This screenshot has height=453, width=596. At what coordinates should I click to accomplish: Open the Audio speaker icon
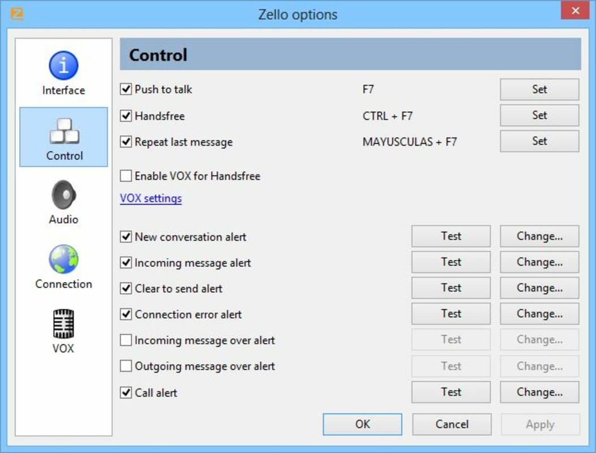pos(63,195)
